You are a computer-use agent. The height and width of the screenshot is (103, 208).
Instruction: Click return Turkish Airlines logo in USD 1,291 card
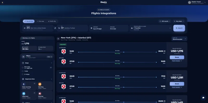coord(63,86)
